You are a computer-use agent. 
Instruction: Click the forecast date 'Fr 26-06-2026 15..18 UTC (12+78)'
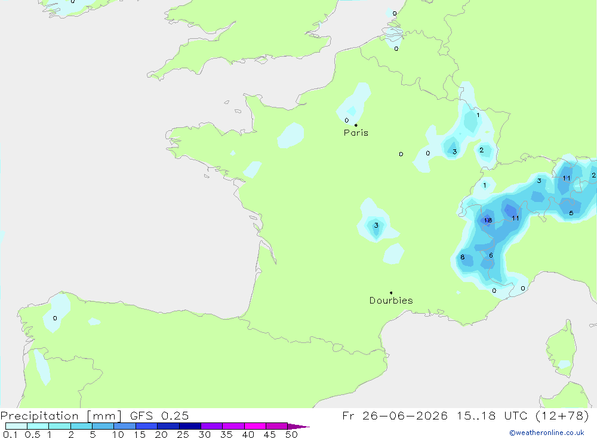pyautogui.click(x=466, y=415)
